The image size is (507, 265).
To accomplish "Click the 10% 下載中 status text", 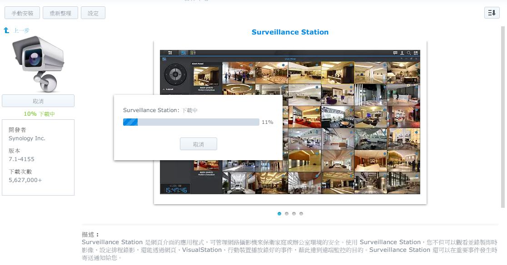I will pos(39,113).
